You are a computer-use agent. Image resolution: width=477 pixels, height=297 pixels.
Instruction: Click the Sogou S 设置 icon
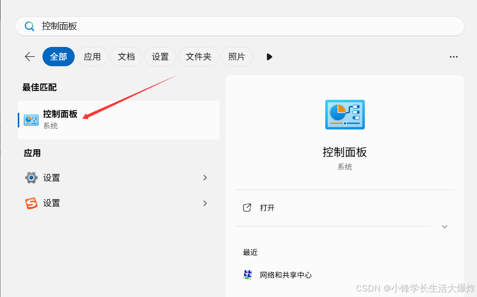[31, 203]
